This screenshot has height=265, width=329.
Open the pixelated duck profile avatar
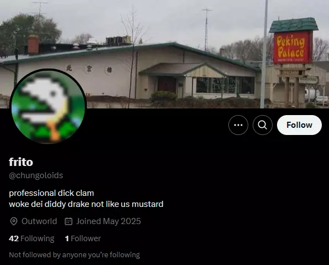(48, 106)
